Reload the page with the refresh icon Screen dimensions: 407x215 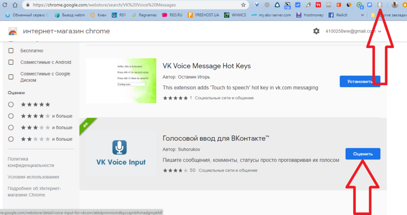tap(5, 5)
